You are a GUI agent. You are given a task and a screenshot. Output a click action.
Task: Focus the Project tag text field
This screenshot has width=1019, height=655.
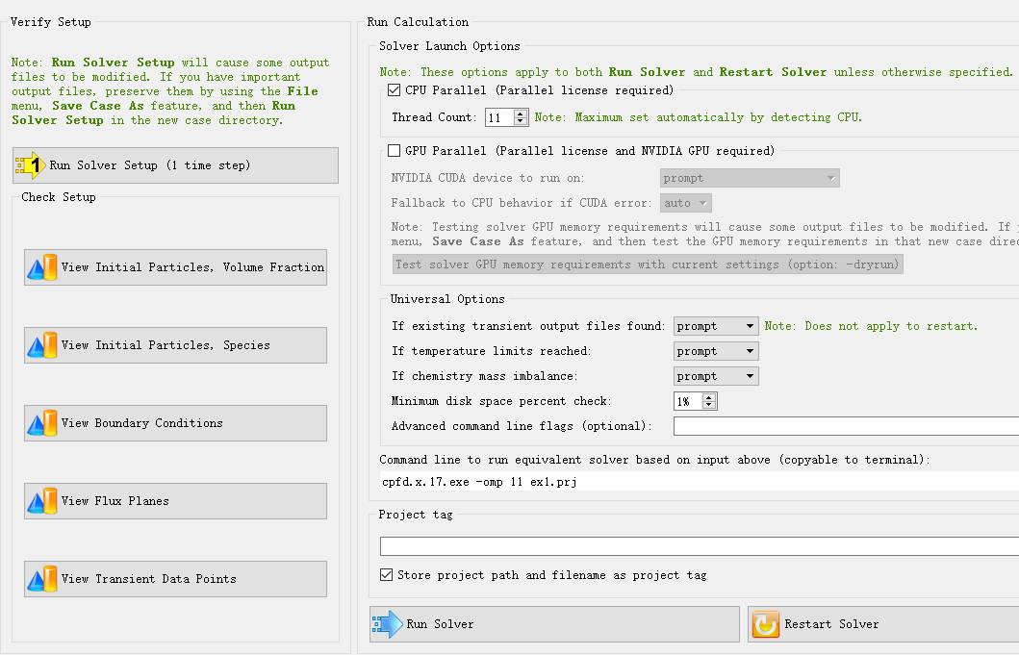[x=698, y=546]
